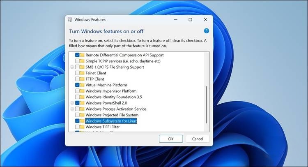Viewport: 308px width, 167px height.
Task: Click the feature list vertical scrollbar thumb
Action: pyautogui.click(x=207, y=104)
